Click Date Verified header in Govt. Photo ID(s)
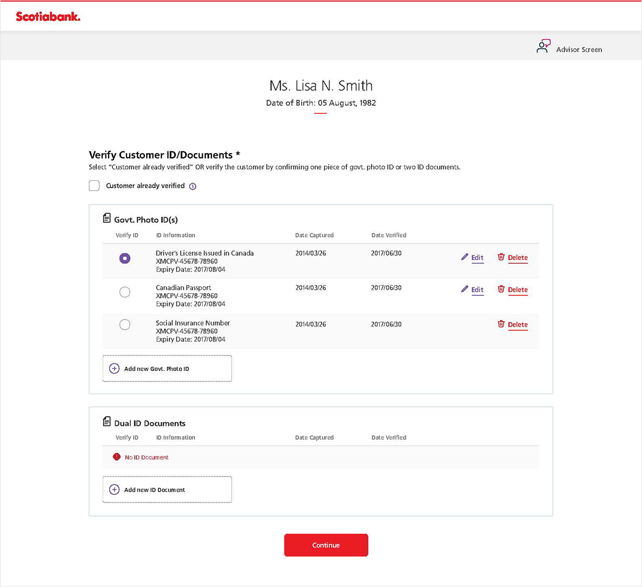 (x=389, y=235)
